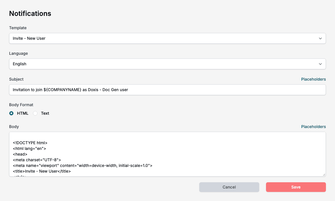Click the Template field label

(x=18, y=28)
